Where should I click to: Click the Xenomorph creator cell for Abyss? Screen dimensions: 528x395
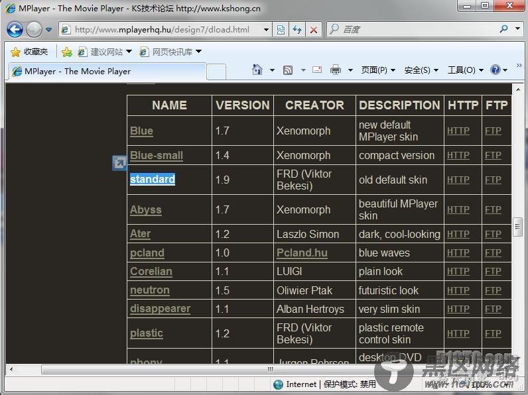pyautogui.click(x=315, y=209)
